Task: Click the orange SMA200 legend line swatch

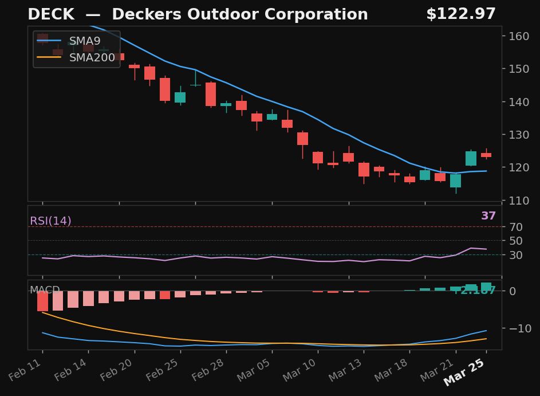Action: coord(49,57)
